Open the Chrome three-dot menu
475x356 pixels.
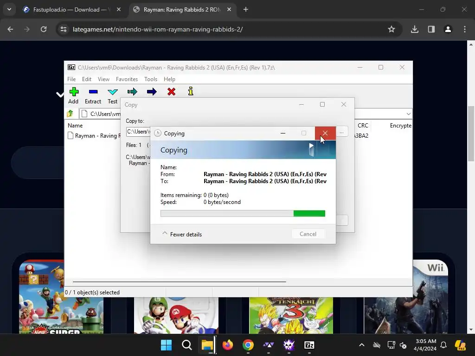click(x=465, y=29)
